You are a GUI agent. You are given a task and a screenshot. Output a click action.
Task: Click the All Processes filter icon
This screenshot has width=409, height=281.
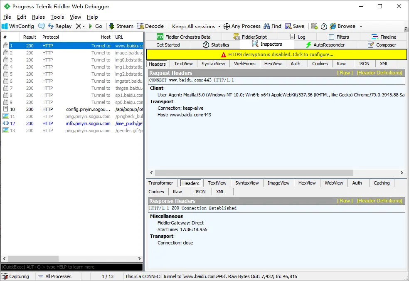40,276
